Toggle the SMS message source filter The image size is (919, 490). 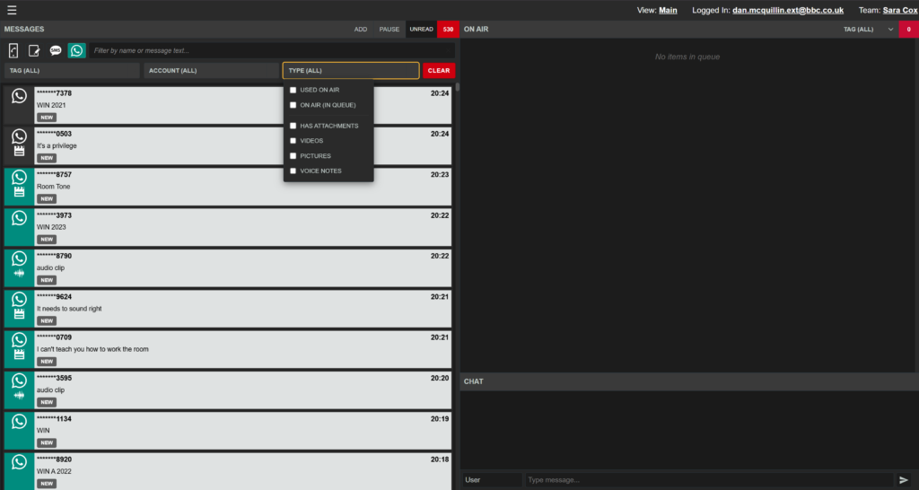(x=56, y=51)
